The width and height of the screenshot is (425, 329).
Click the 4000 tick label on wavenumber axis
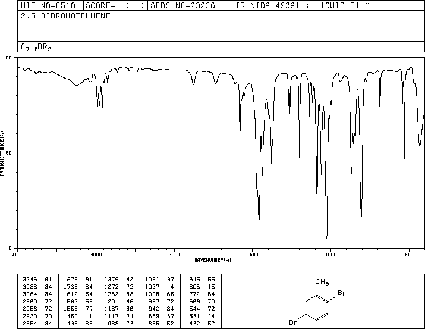[x=18, y=255]
